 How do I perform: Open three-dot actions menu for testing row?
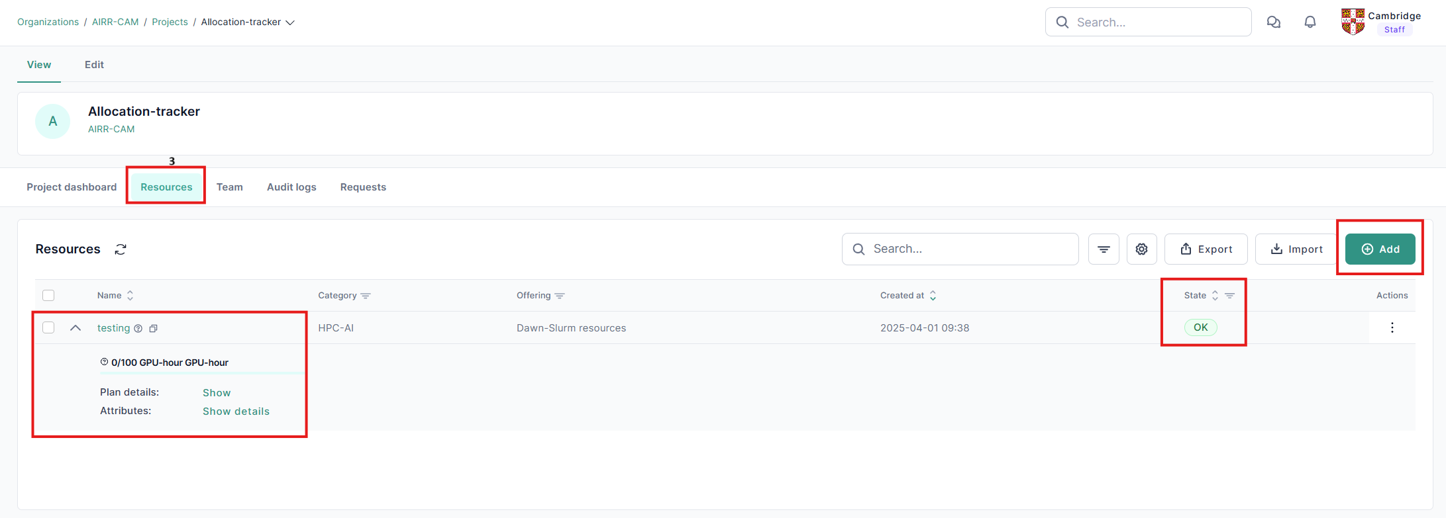point(1392,327)
